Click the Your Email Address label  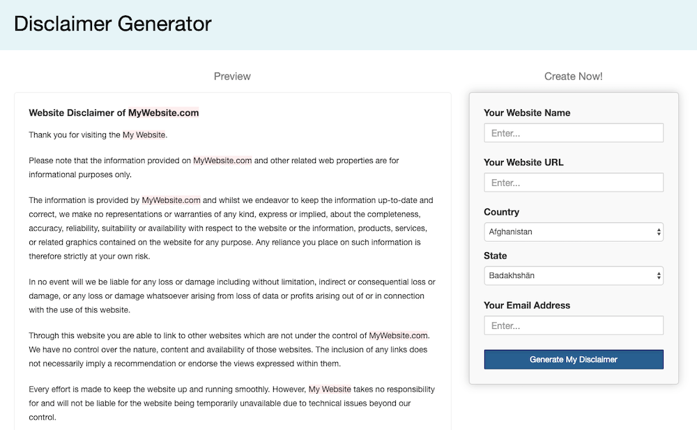click(527, 305)
